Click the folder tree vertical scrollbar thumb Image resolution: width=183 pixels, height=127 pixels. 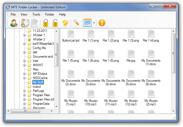[56, 55]
